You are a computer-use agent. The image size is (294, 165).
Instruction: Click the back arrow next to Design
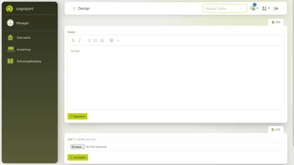74,8
